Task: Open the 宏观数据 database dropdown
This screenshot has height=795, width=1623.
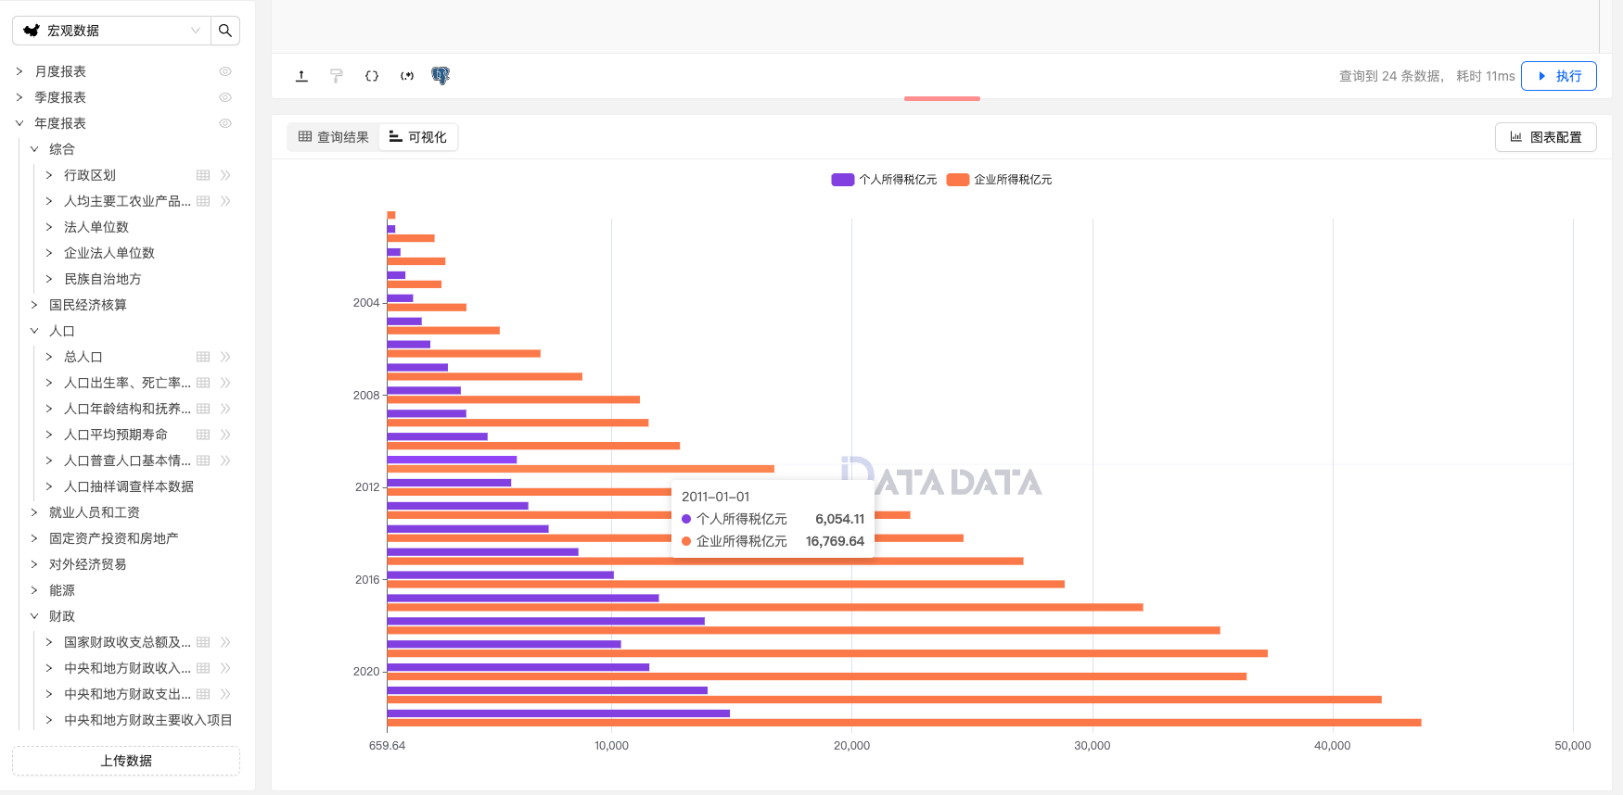Action: click(111, 31)
